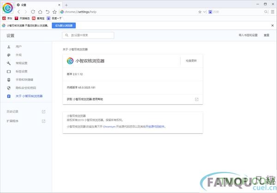
Task: Open the Chromium link
Action: click(109, 127)
